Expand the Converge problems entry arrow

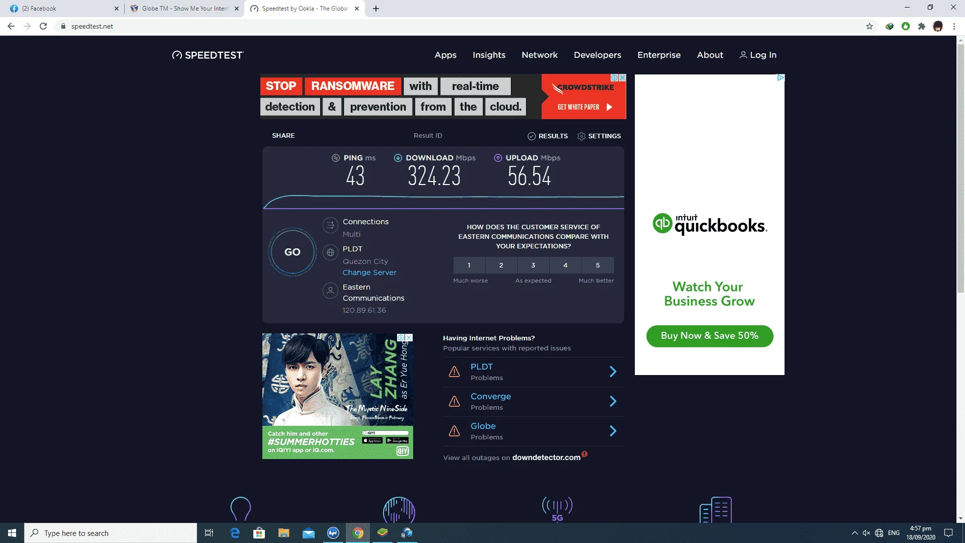coord(613,401)
